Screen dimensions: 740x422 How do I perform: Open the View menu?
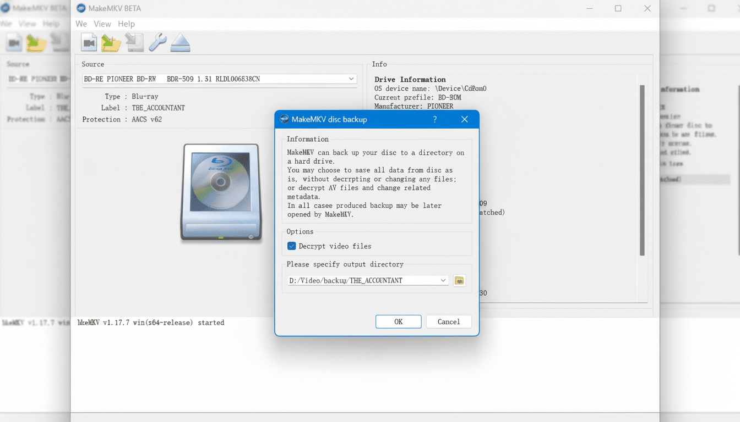[102, 24]
